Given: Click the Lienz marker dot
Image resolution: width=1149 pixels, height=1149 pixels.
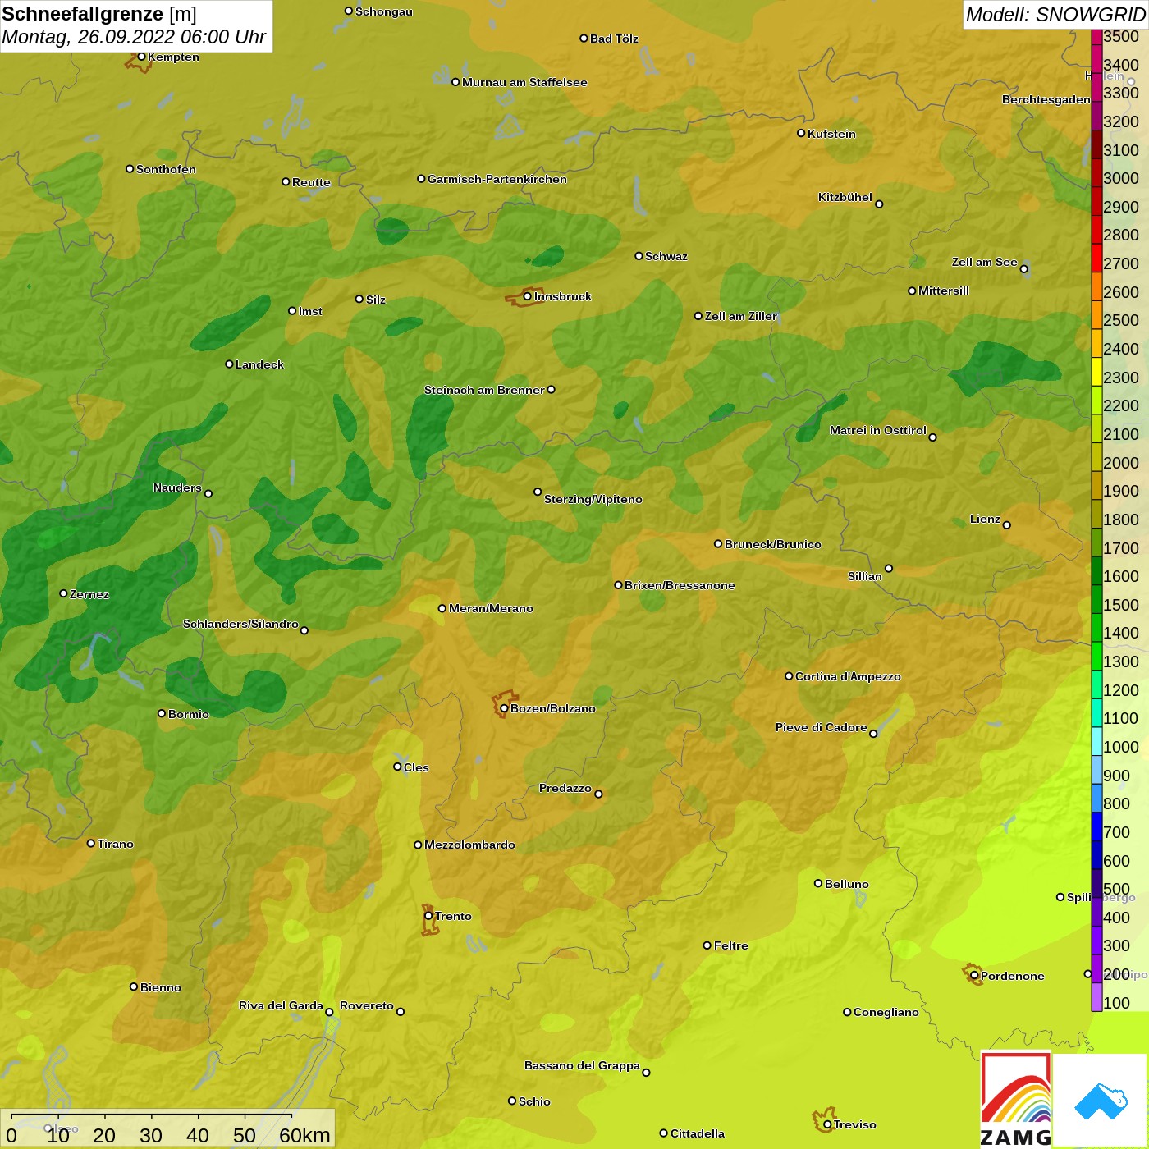Looking at the screenshot, I should (1007, 525).
